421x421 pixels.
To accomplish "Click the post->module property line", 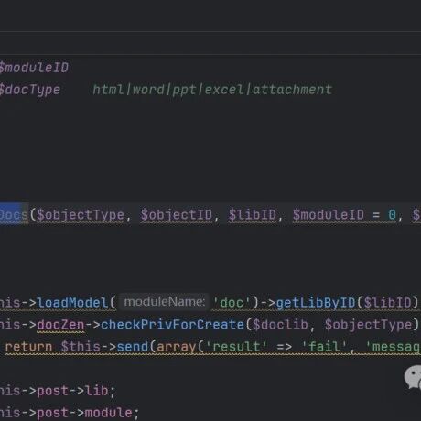I will [70, 413].
